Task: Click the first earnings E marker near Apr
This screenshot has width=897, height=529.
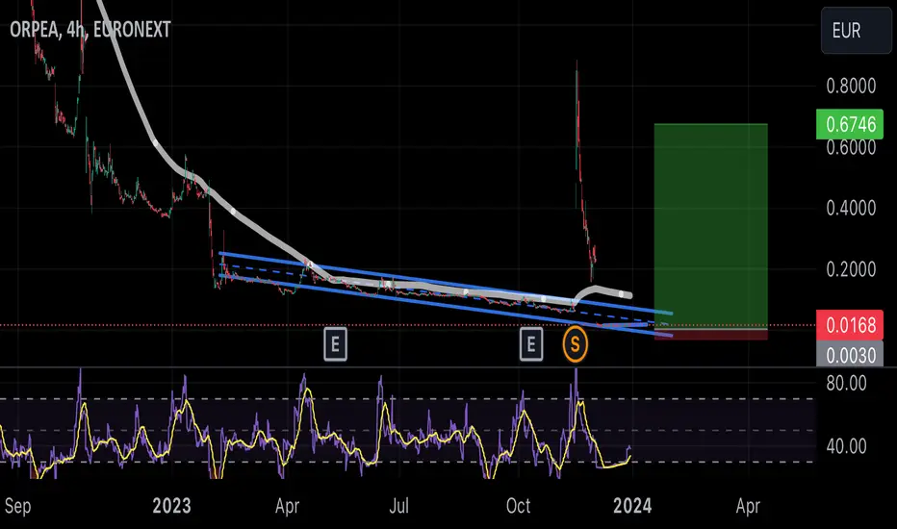Action: [335, 344]
